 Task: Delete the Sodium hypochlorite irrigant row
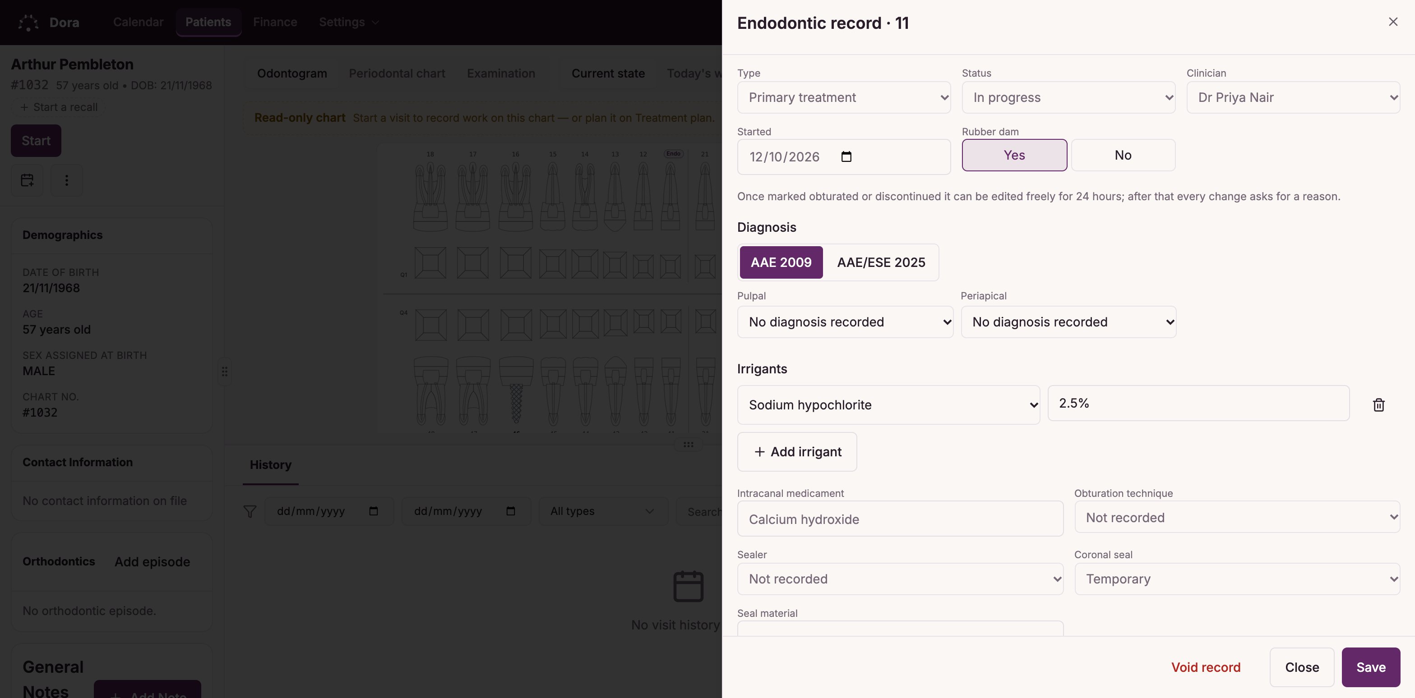pos(1378,405)
